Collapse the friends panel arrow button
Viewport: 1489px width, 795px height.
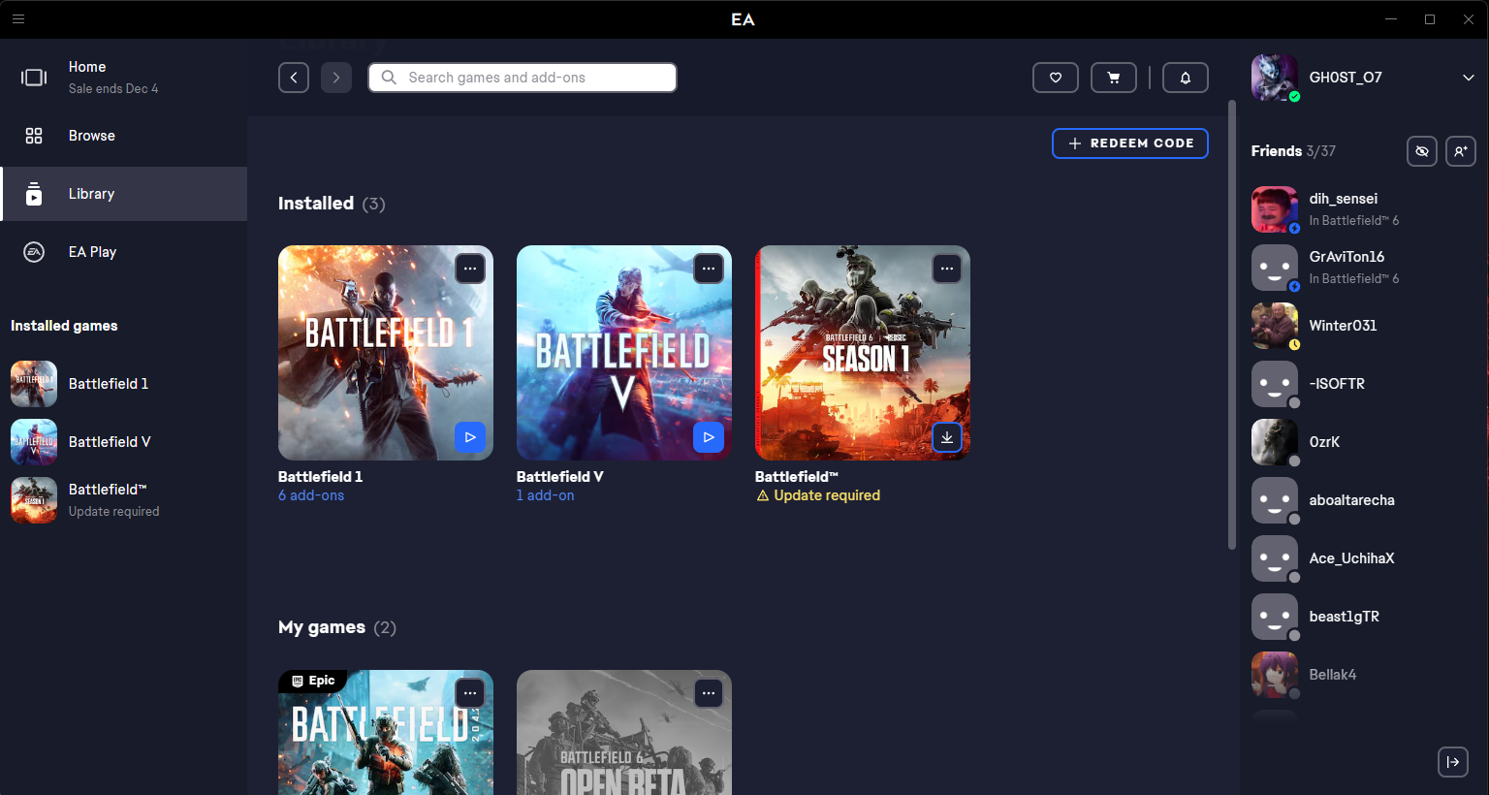click(x=1453, y=762)
